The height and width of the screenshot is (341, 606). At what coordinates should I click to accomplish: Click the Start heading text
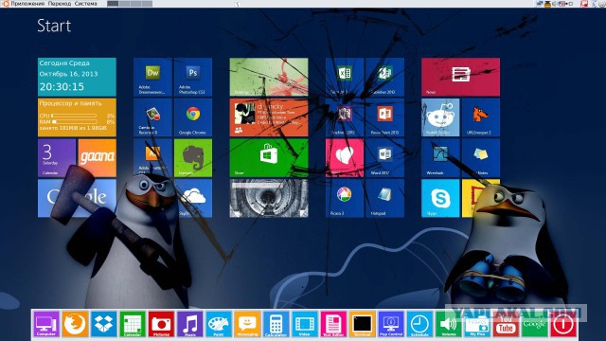[54, 26]
